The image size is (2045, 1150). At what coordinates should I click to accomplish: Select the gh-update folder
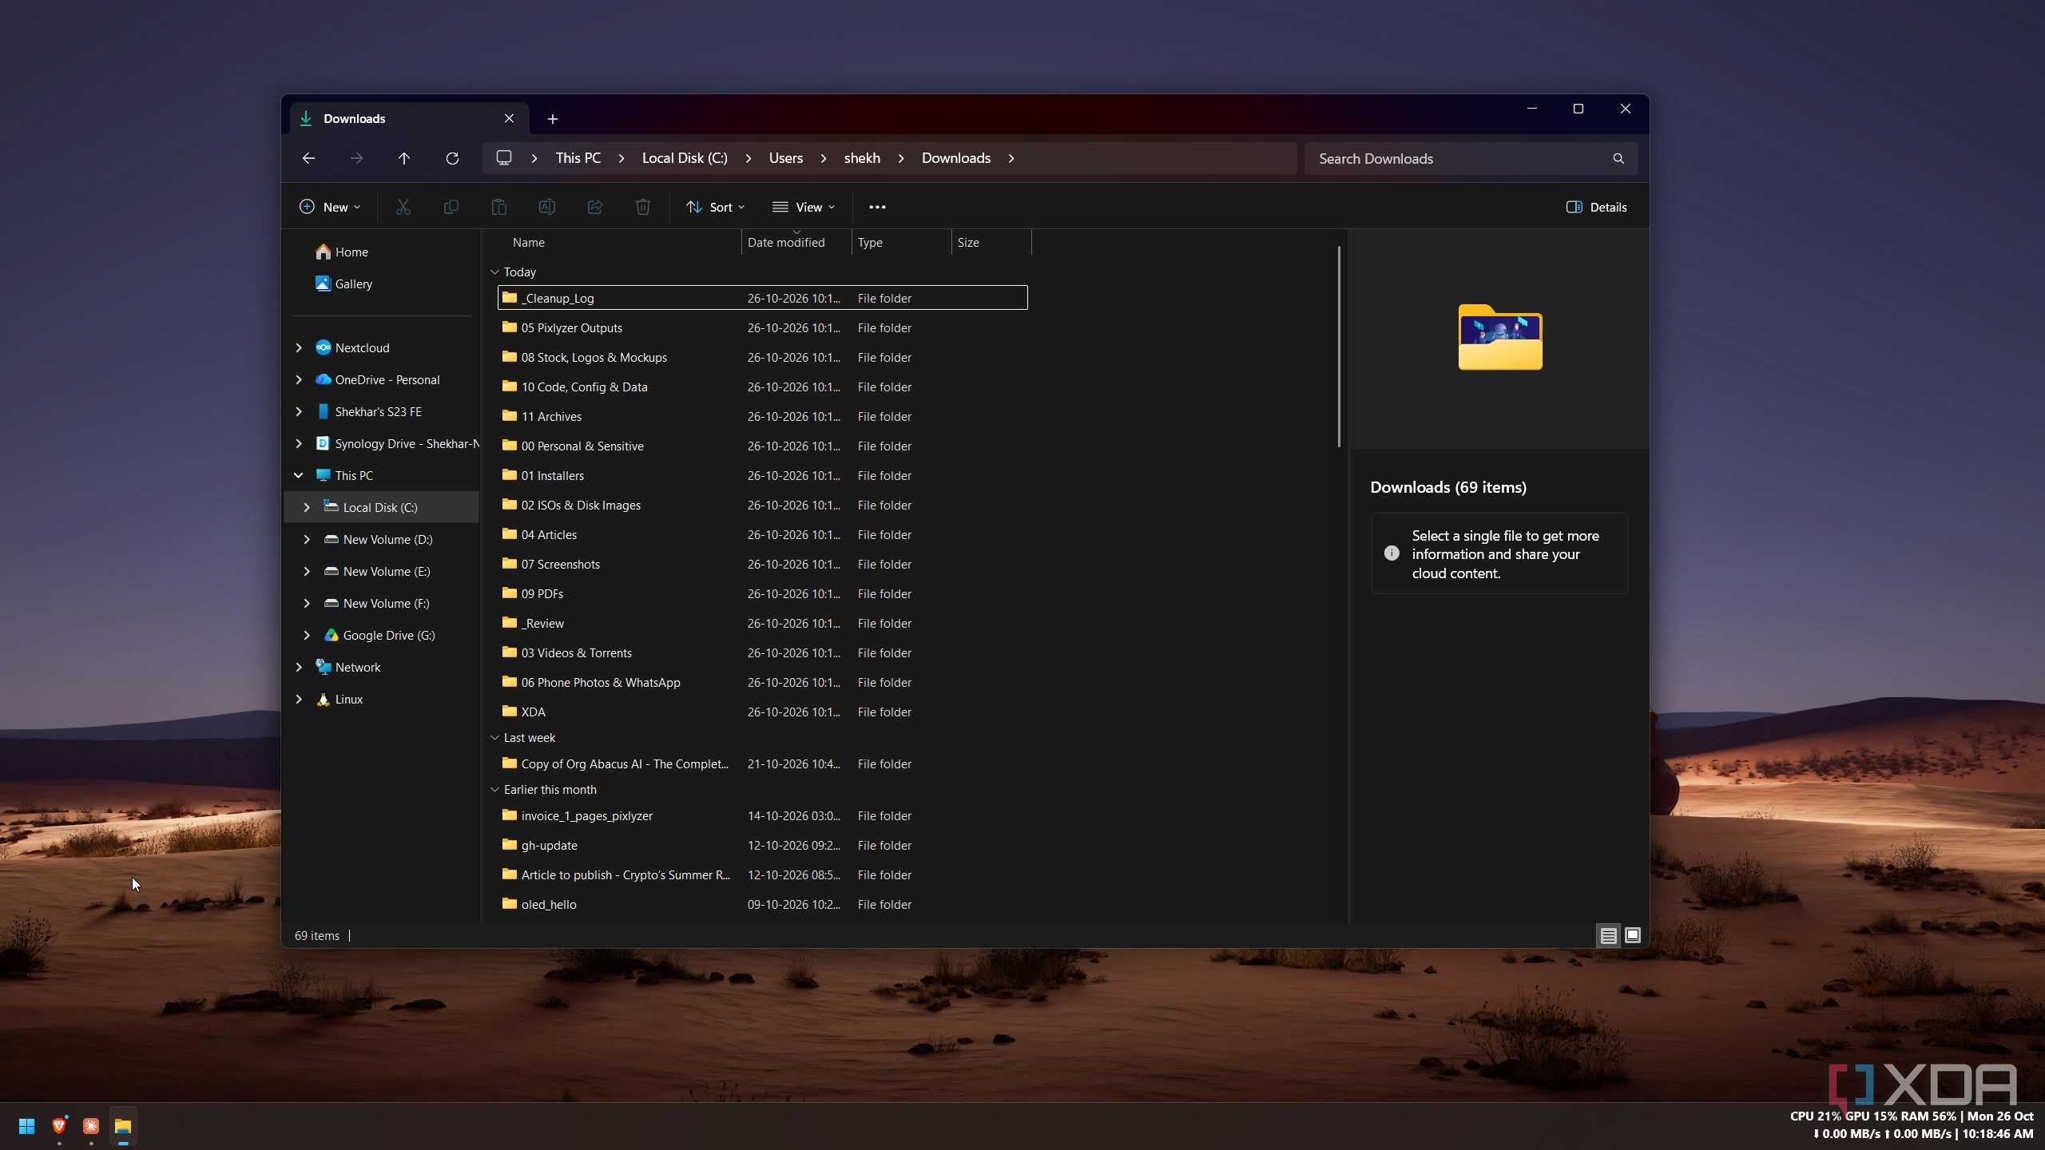(x=763, y=845)
